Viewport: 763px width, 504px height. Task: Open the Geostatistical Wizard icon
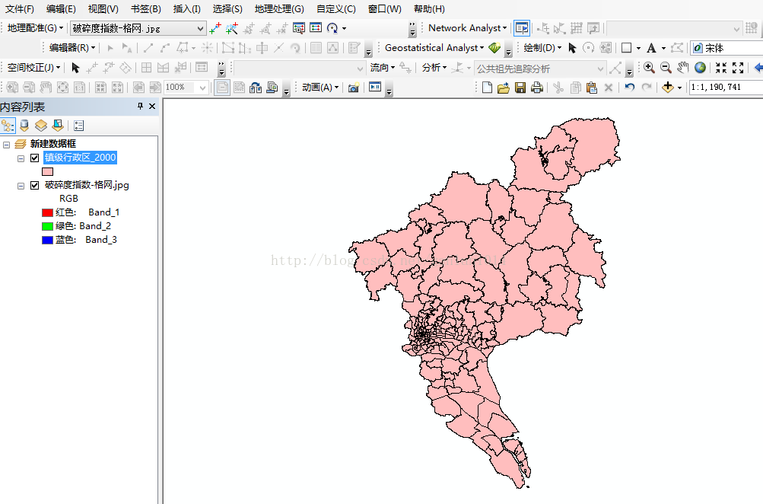[494, 48]
